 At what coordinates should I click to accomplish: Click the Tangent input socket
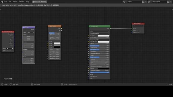pos(89,78)
